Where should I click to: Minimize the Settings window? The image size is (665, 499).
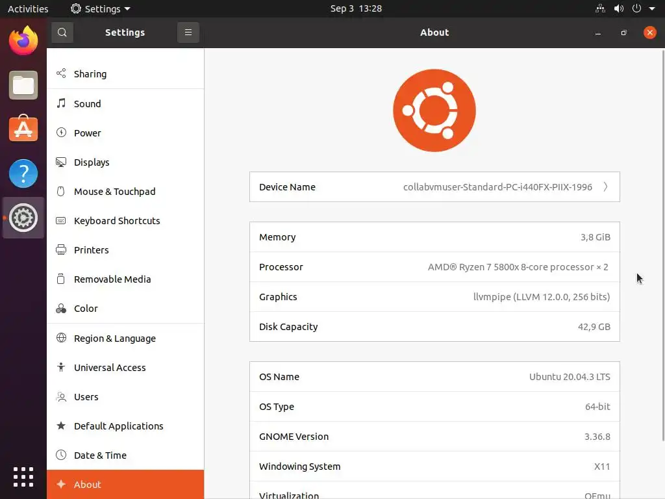click(598, 32)
